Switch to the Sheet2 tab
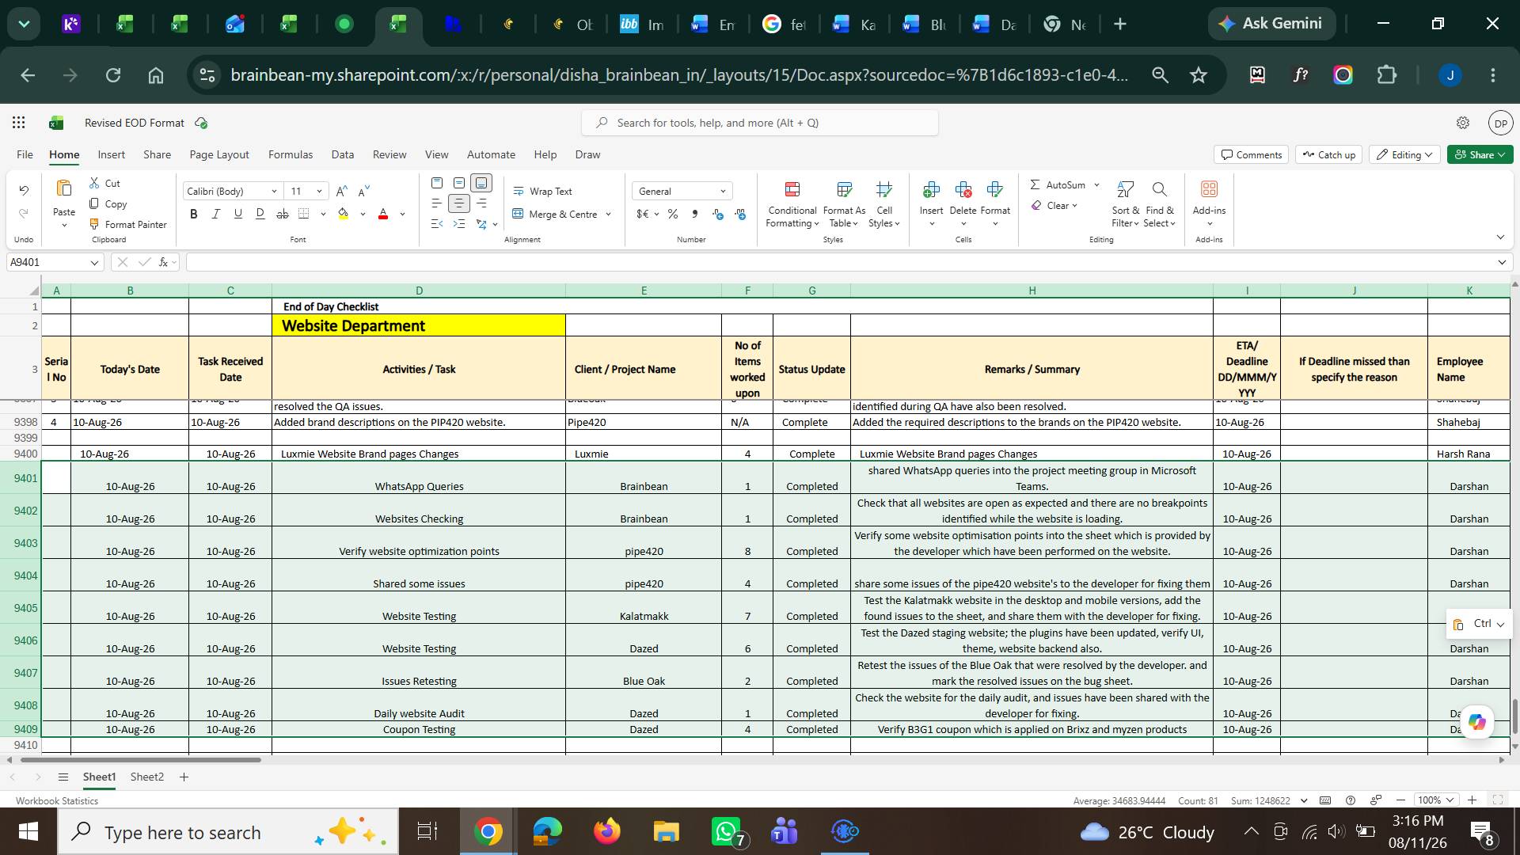1520x855 pixels. [x=147, y=777]
